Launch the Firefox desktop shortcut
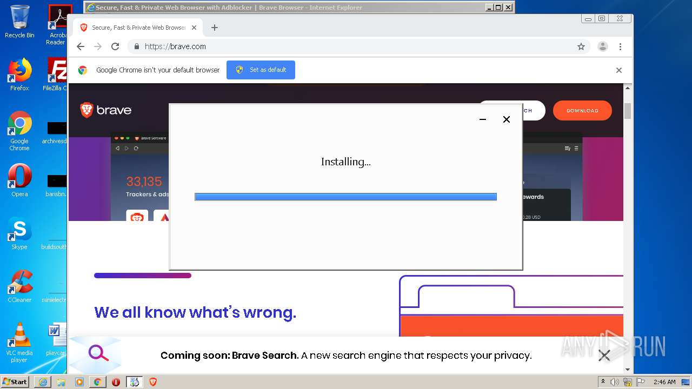 [19, 75]
